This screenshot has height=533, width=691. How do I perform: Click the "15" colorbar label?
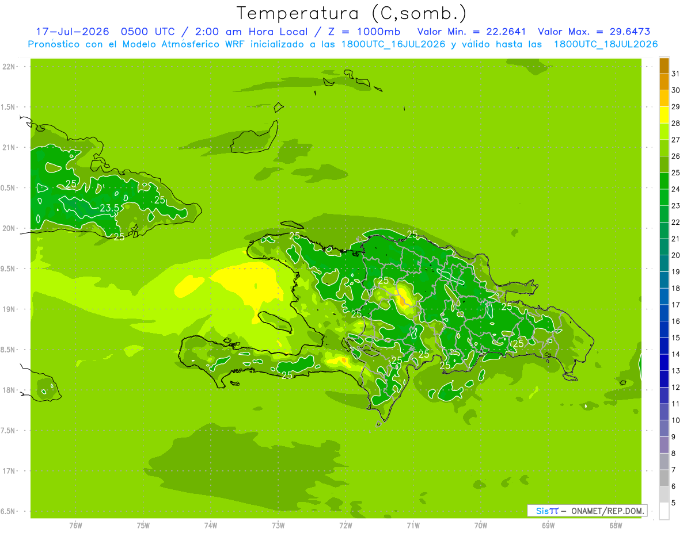coord(675,338)
